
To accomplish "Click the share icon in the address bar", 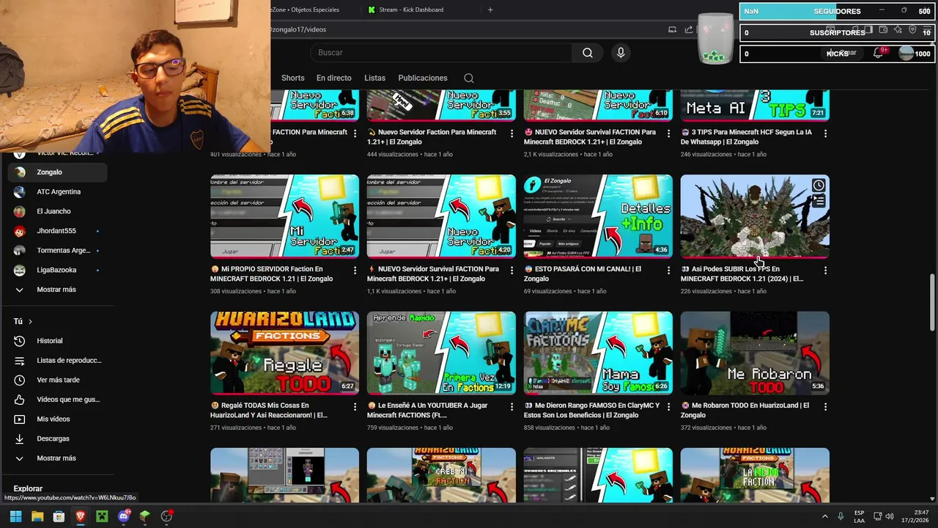I will 689,29.
